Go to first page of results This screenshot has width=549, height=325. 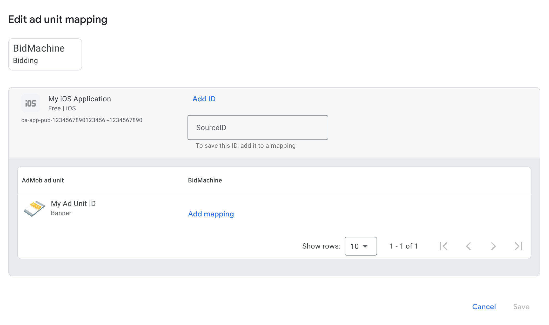tap(444, 246)
